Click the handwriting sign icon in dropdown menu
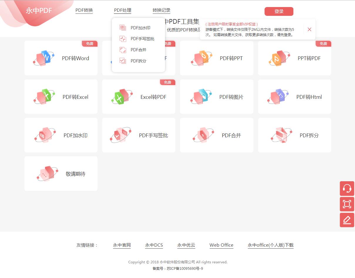355x278 pixels. point(123,39)
